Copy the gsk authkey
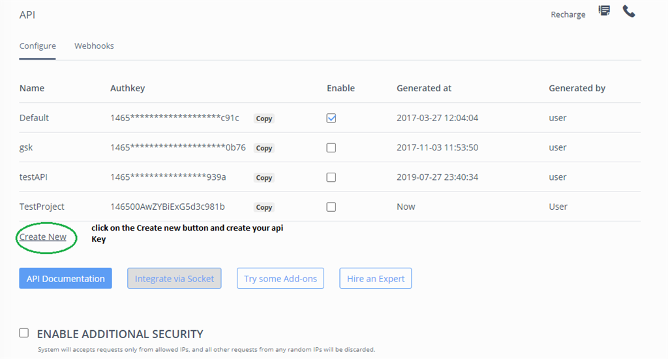The width and height of the screenshot is (668, 359). coord(264,148)
